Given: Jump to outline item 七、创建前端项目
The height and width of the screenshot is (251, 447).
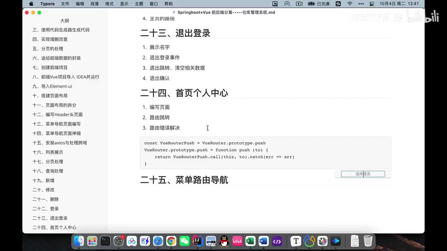Looking at the screenshot, I should point(50,68).
